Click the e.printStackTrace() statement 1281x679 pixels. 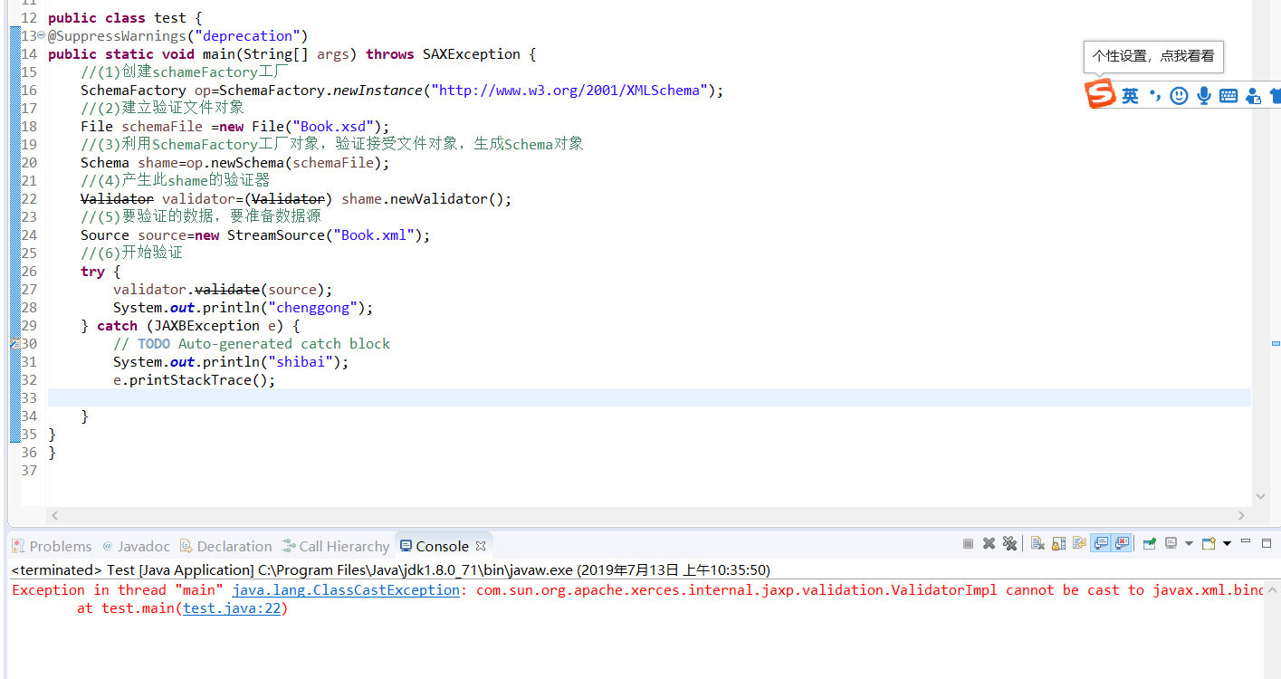point(194,380)
